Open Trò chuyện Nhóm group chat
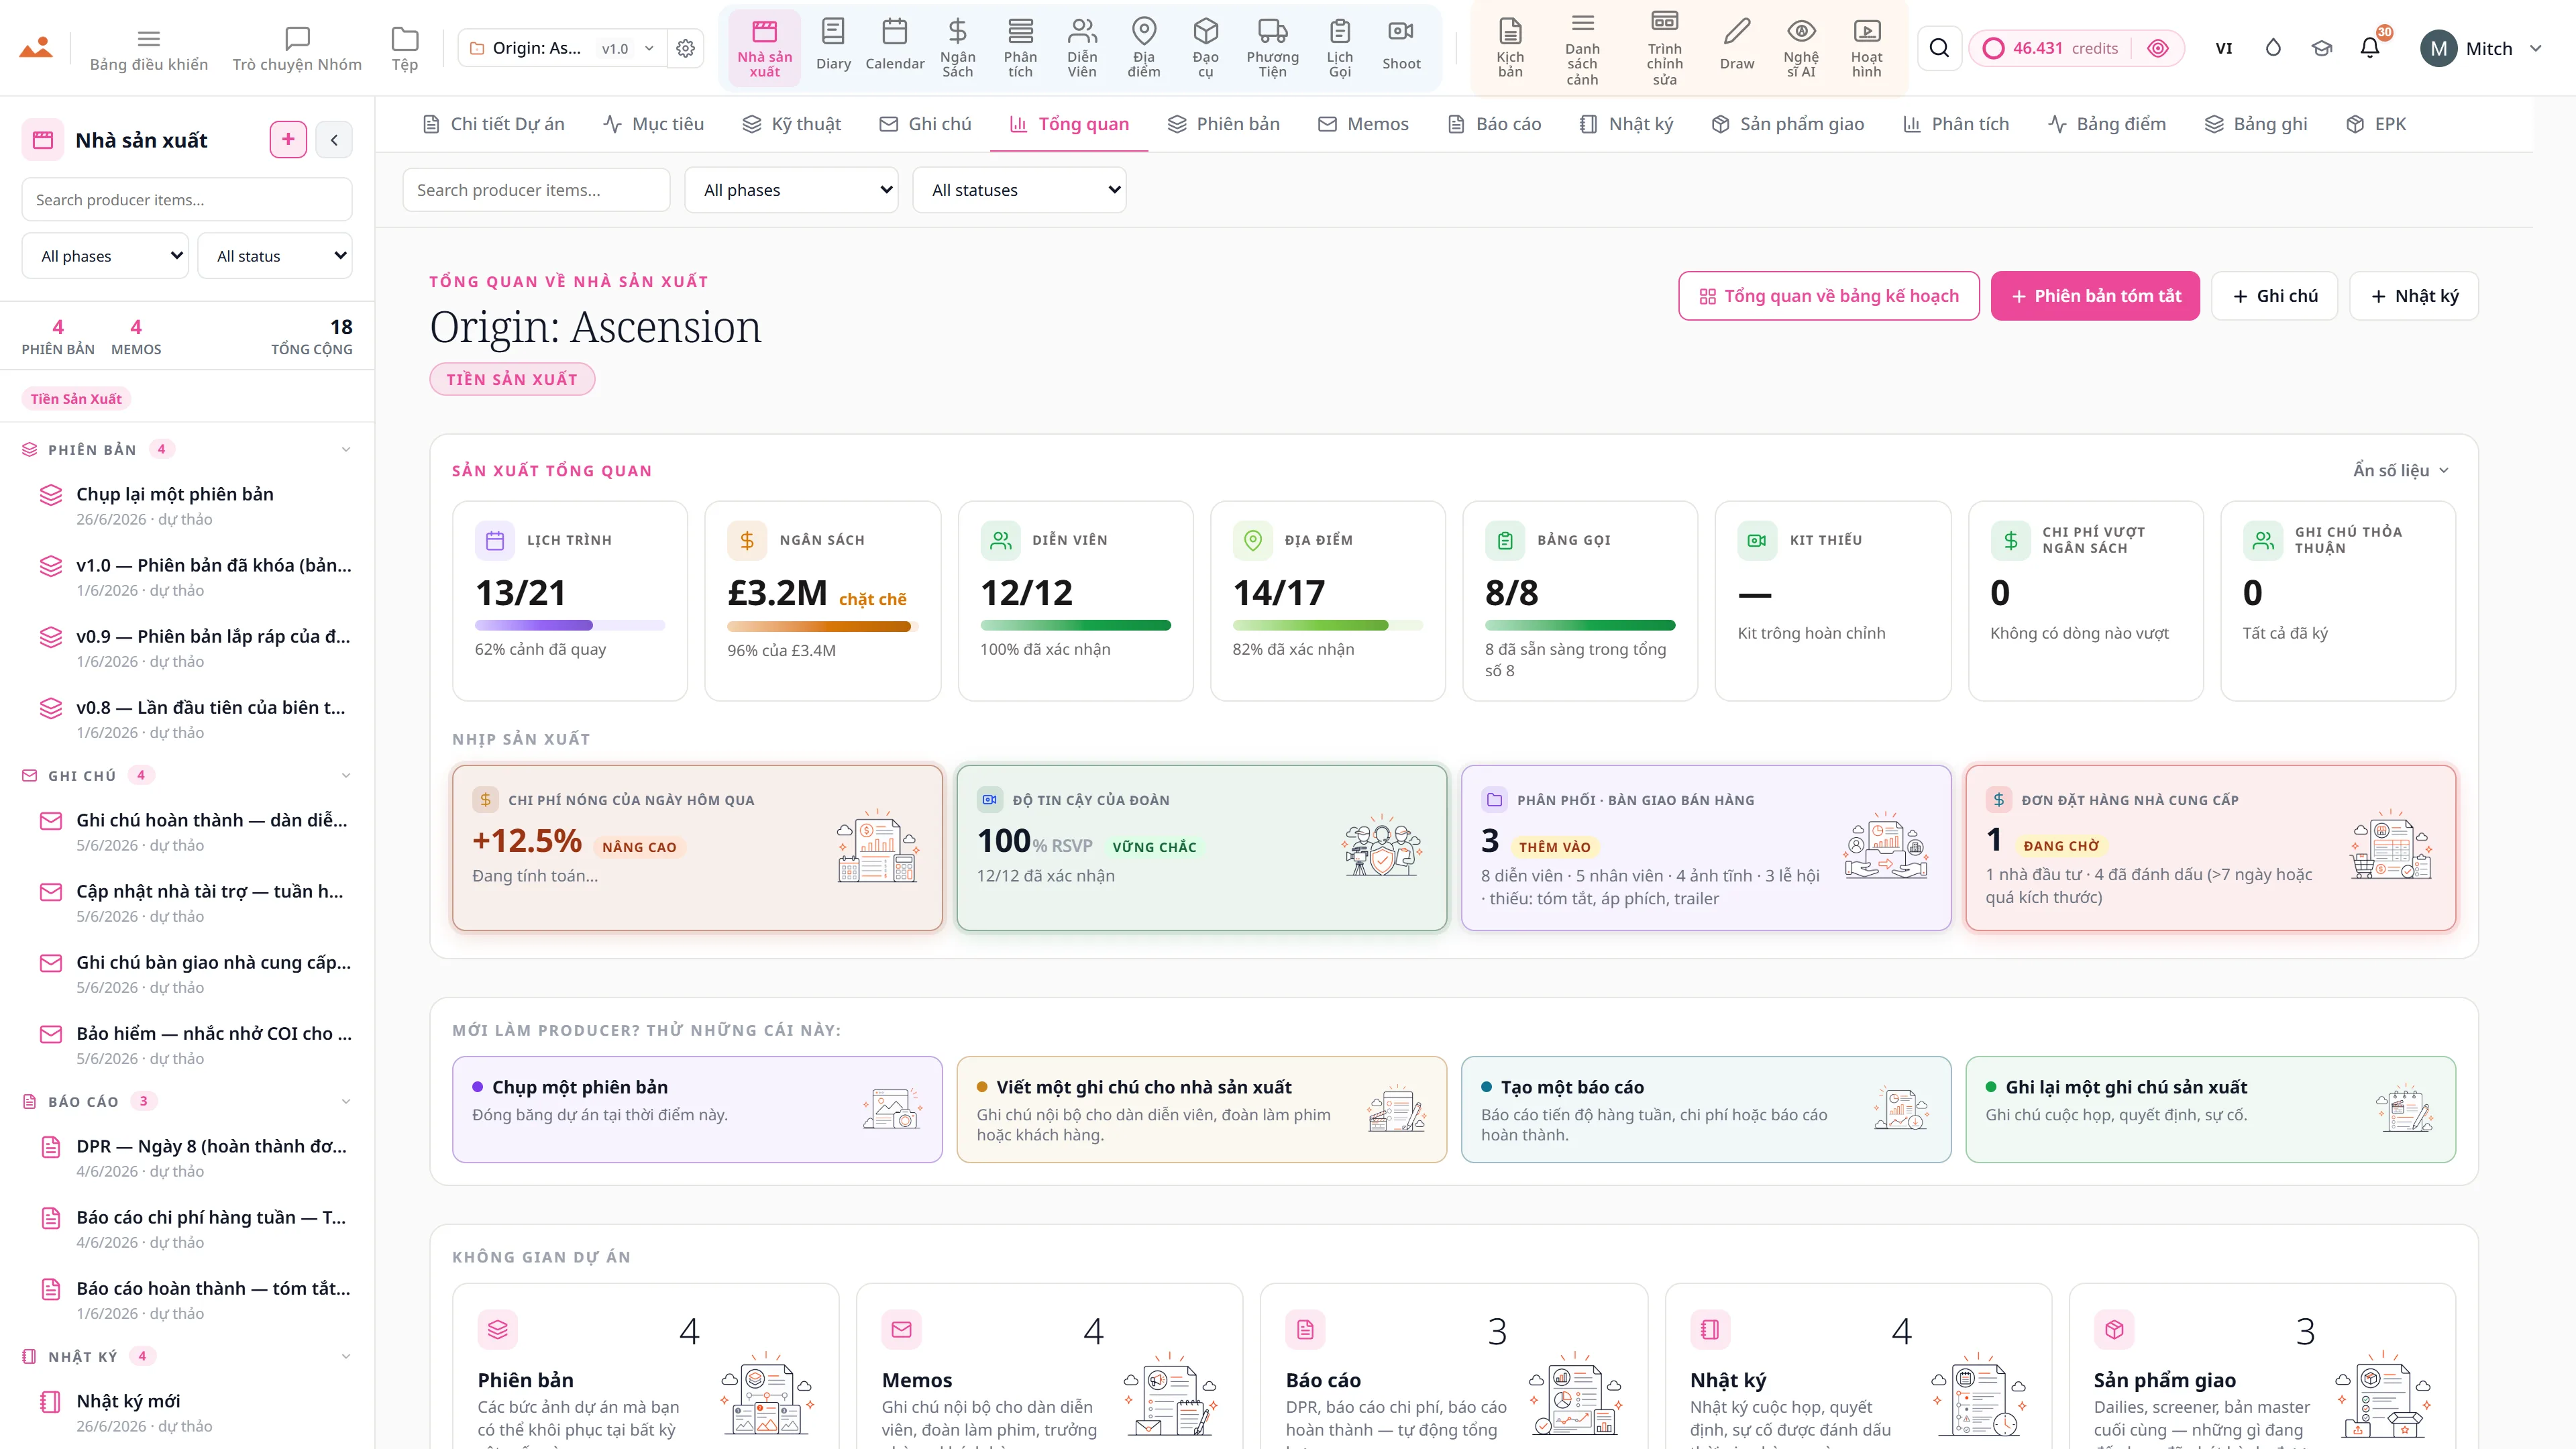The width and height of the screenshot is (2576, 1449). point(297,48)
